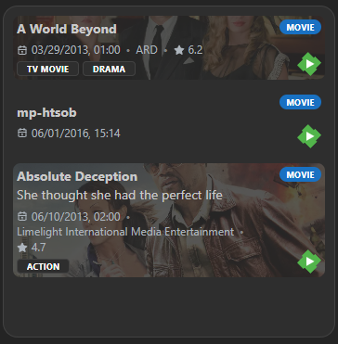Click the star rating icon next to 6.2
This screenshot has height=344, width=338.
[179, 50]
